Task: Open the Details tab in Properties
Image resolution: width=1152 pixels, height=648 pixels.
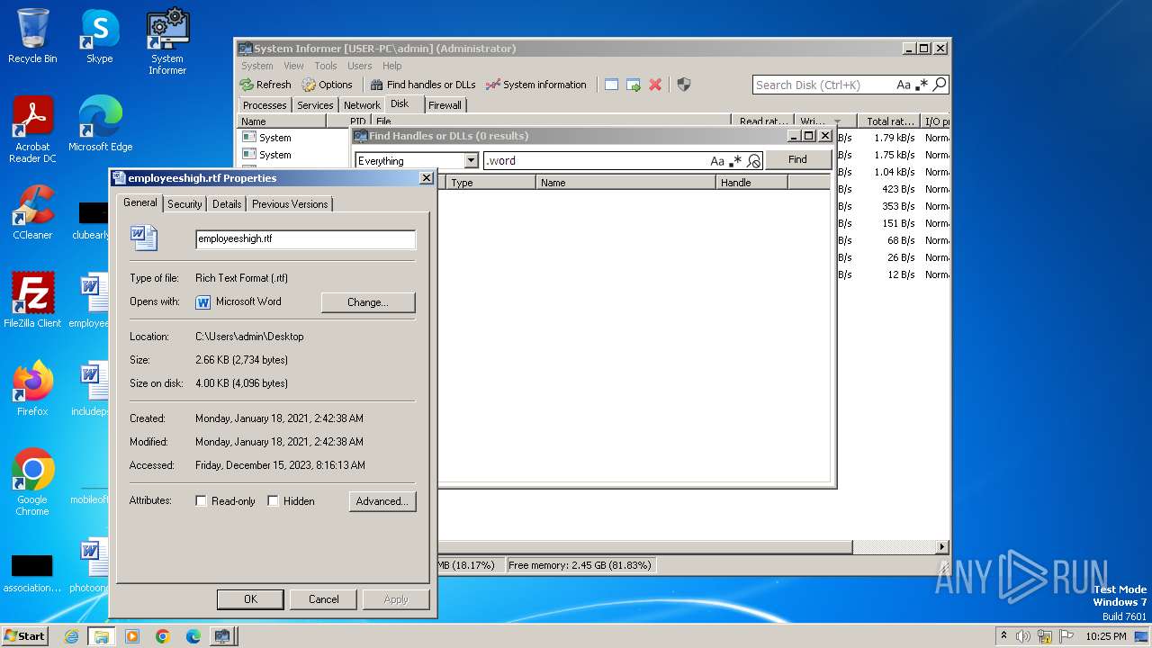Action: click(x=227, y=204)
